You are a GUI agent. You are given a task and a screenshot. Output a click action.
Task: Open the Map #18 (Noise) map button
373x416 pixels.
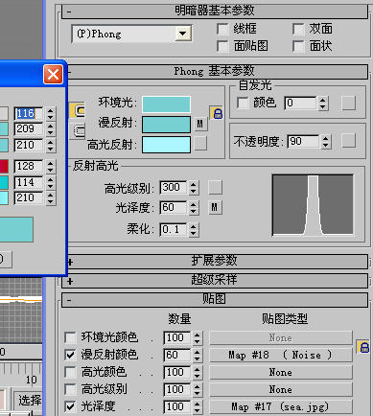(x=281, y=355)
